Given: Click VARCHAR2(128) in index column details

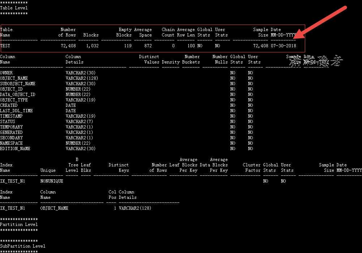Looking at the screenshot, I should tap(135, 208).
